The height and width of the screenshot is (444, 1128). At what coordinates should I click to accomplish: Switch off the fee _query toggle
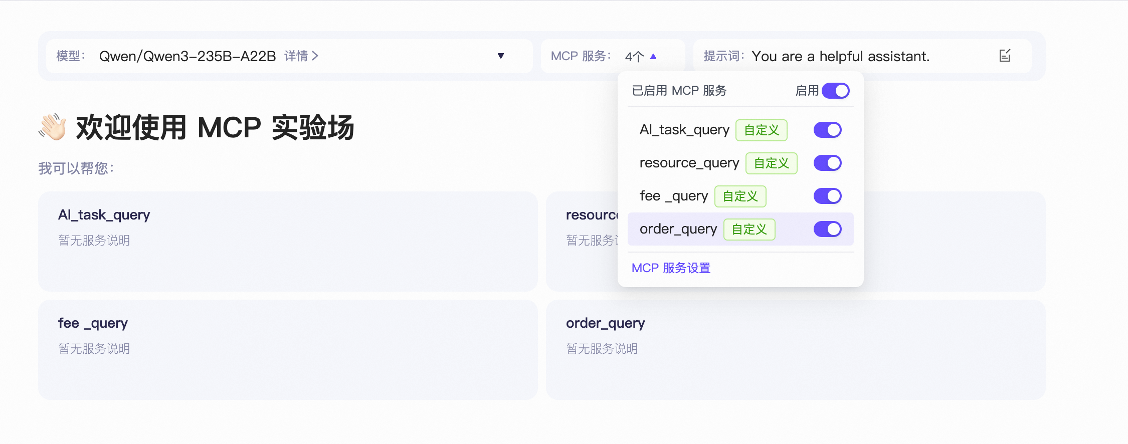[827, 196]
